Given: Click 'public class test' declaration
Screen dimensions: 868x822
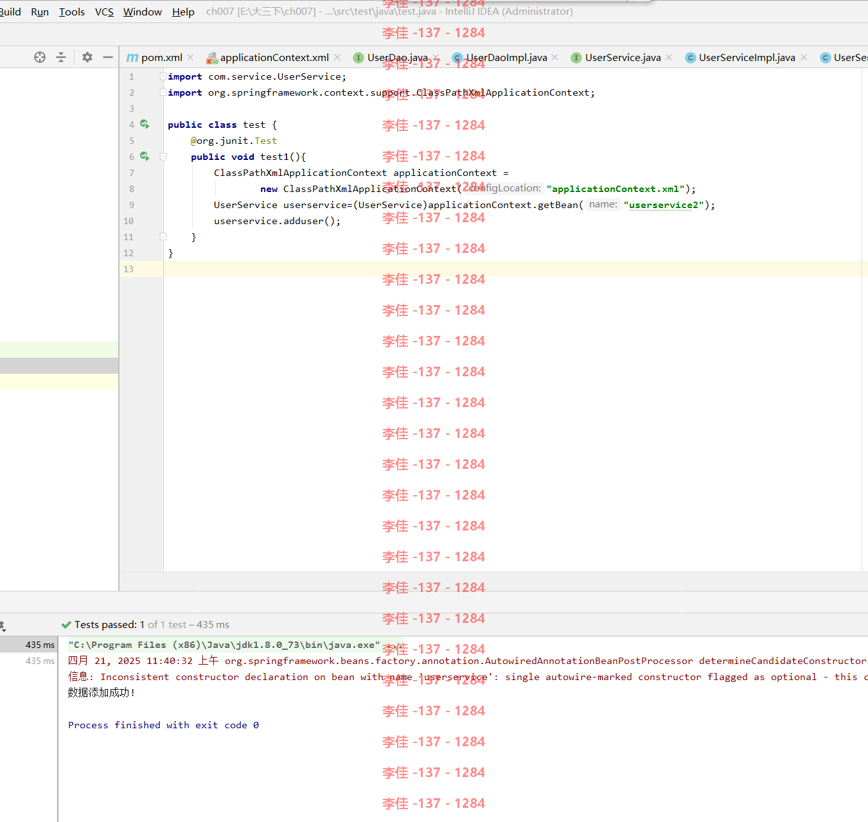Looking at the screenshot, I should click(217, 125).
